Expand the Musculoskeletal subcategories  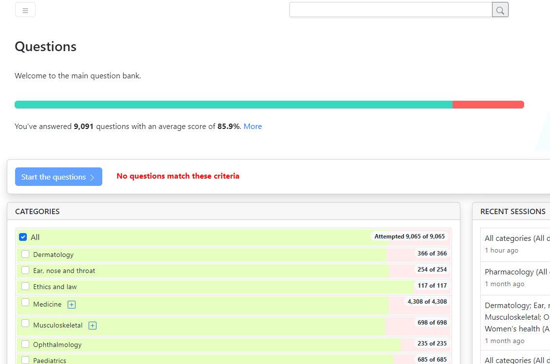coord(92,325)
